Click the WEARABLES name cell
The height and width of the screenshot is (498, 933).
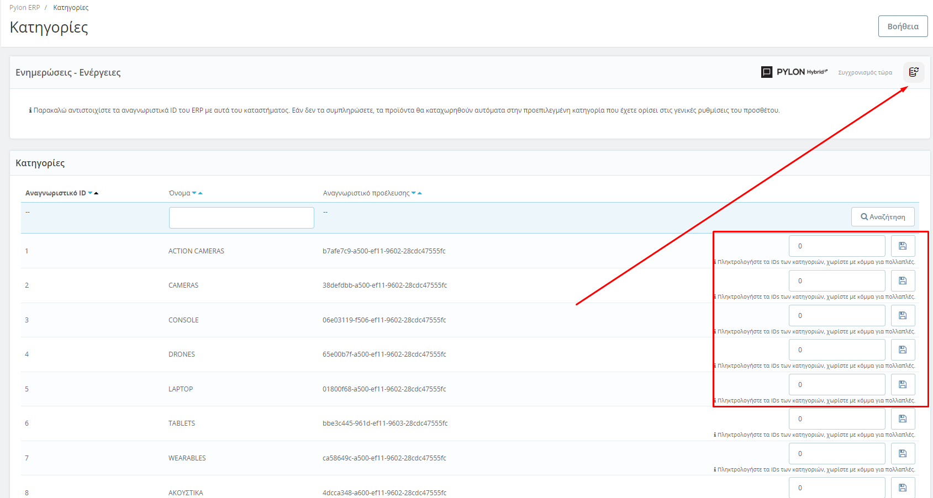tap(187, 458)
